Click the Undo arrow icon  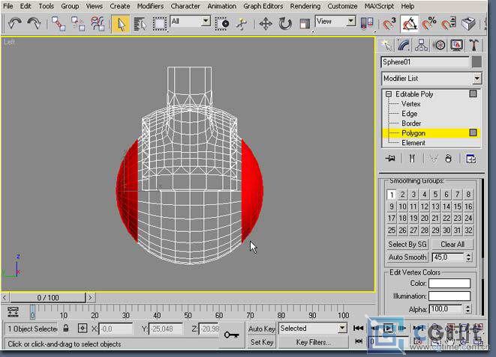(x=14, y=24)
